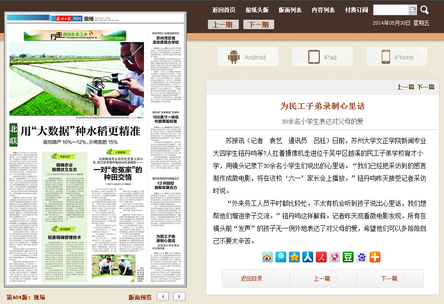Viewport: 444px width, 304px height.
Task: Go to next page preview arrow
Action: coord(179,296)
